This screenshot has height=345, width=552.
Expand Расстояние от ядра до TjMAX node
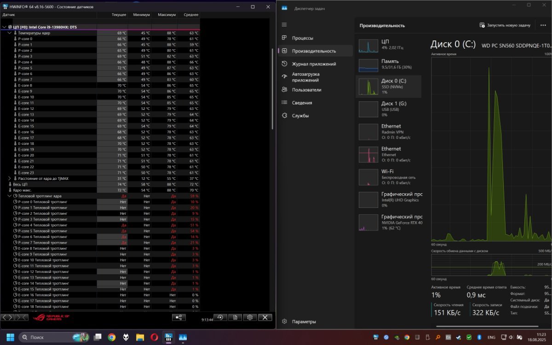tap(9, 178)
